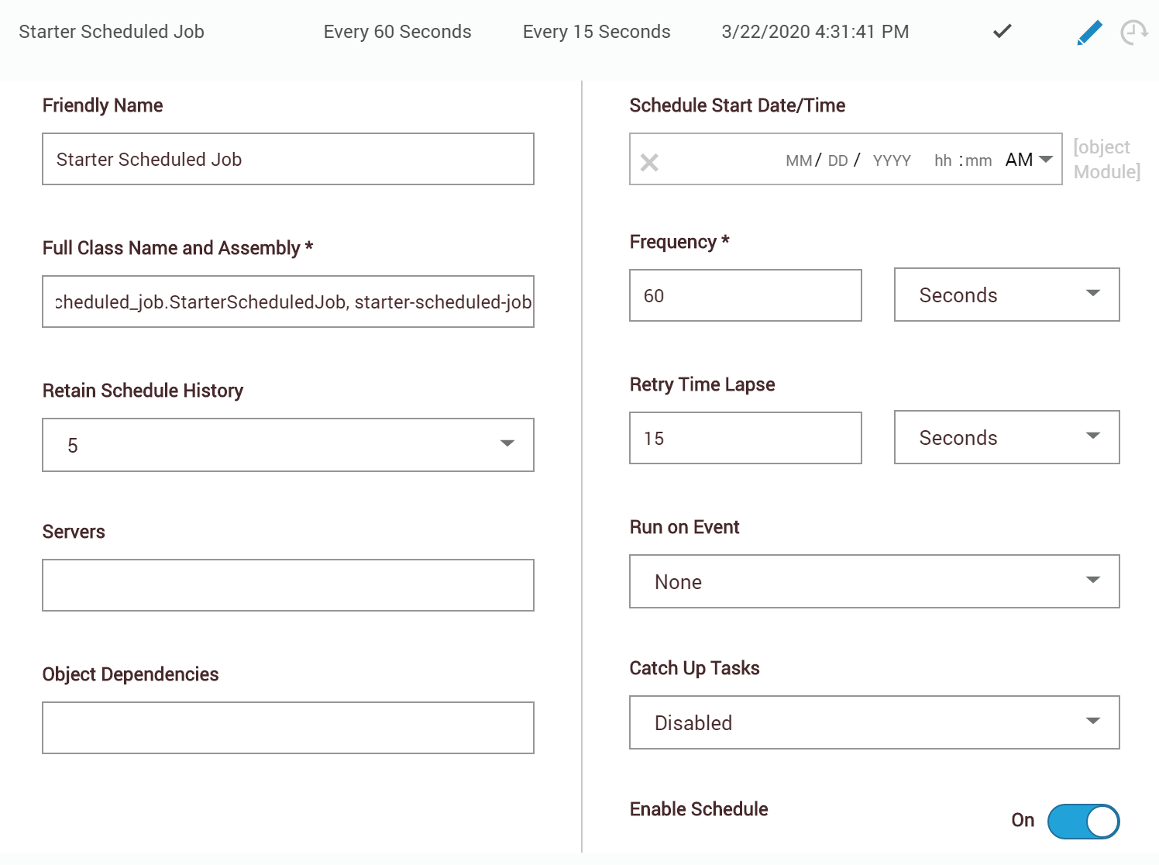Image resolution: width=1159 pixels, height=865 pixels.
Task: Click the empty Servers field
Action: pos(287,584)
